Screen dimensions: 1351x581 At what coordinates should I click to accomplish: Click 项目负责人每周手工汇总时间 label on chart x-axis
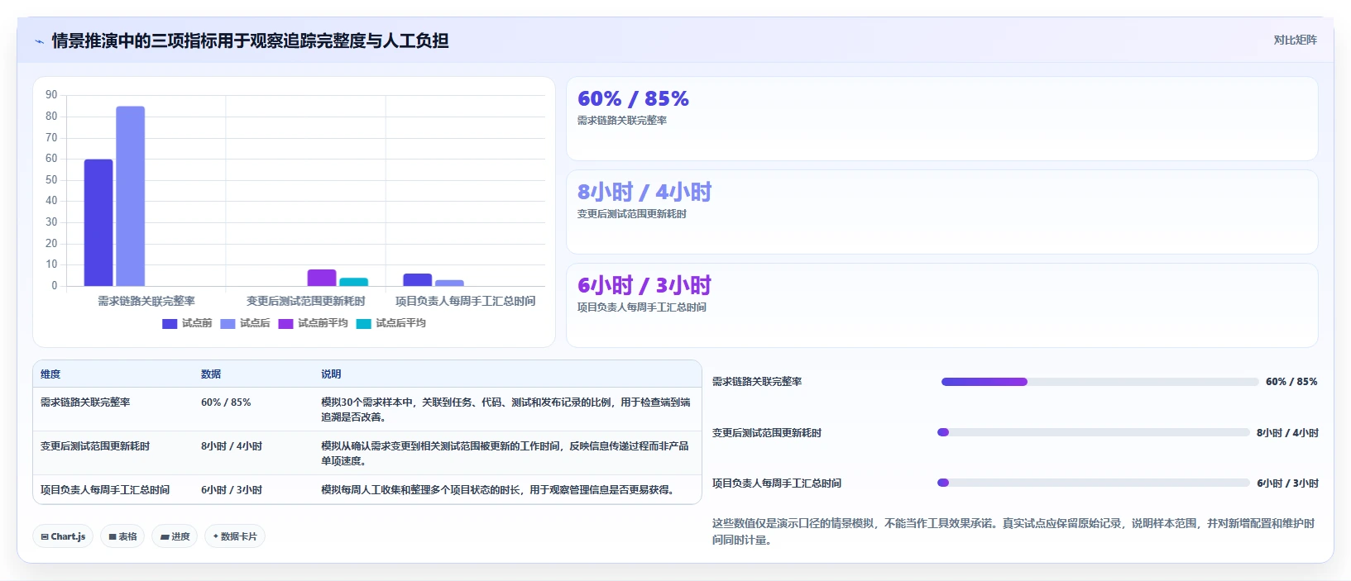[x=466, y=302]
